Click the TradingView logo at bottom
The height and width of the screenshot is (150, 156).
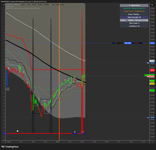click(10, 147)
